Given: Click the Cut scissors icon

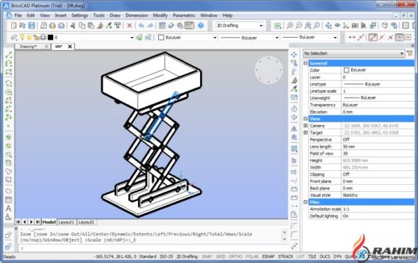Looking at the screenshot, I should (72, 26).
